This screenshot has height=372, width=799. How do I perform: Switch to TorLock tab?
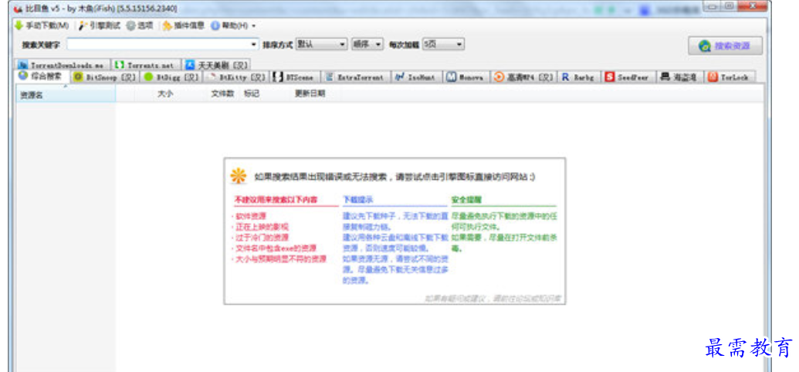coord(729,77)
